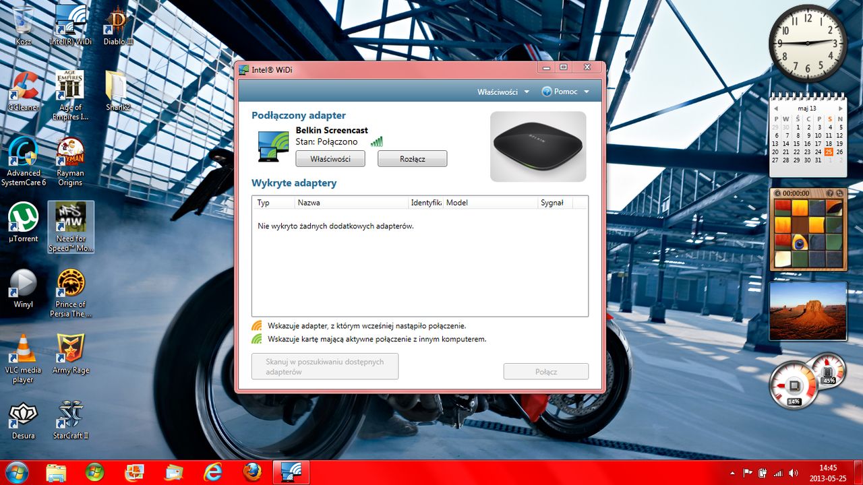
Task: Sort adapters by the Identyfikator column
Action: click(425, 202)
